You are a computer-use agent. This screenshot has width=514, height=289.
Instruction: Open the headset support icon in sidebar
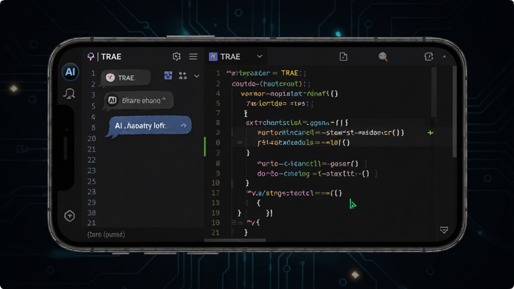[69, 94]
